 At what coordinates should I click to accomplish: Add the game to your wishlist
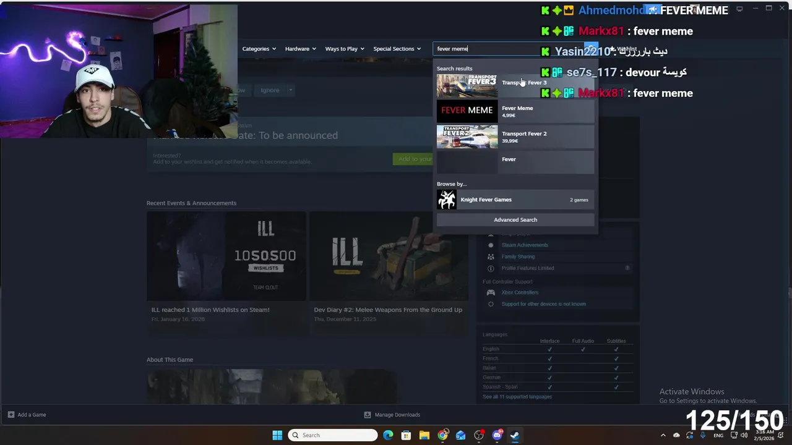(413, 159)
